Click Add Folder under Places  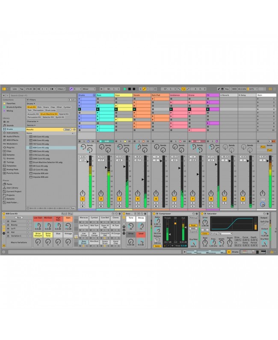click(12, 203)
